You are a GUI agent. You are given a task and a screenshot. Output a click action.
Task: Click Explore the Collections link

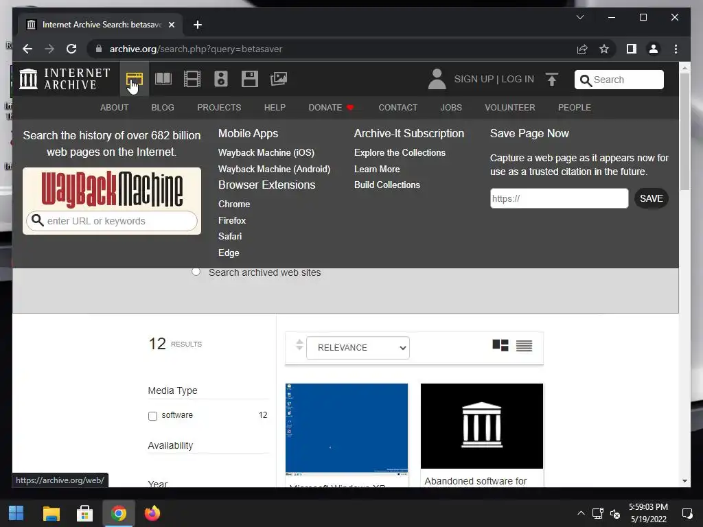click(x=400, y=153)
